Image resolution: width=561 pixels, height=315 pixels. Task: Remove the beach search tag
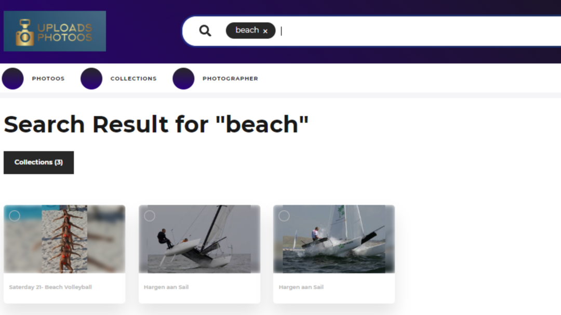pyautogui.click(x=265, y=31)
